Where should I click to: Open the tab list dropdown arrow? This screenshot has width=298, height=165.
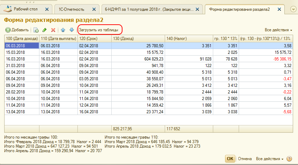click(293, 9)
